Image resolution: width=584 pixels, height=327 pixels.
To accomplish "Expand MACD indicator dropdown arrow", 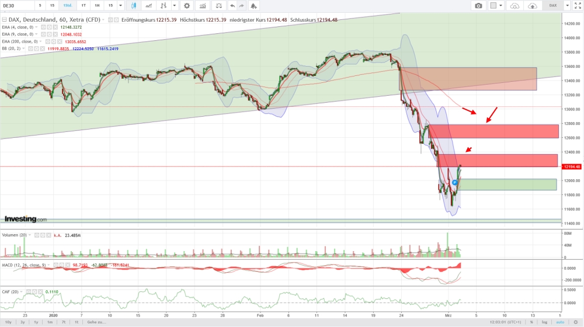I will pyautogui.click(x=48, y=265).
